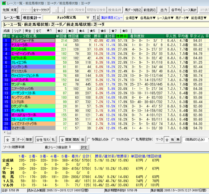Select the 無 mark filter button
The height and width of the screenshot is (194, 209).
178,140
